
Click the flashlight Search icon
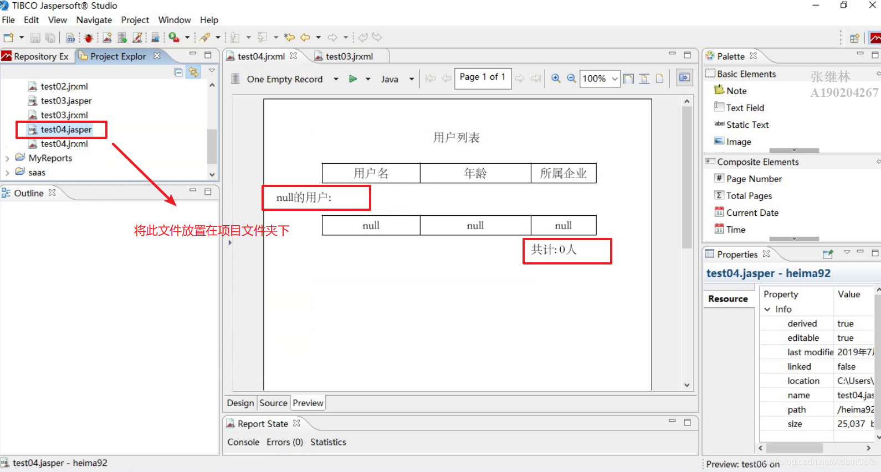[x=205, y=38]
